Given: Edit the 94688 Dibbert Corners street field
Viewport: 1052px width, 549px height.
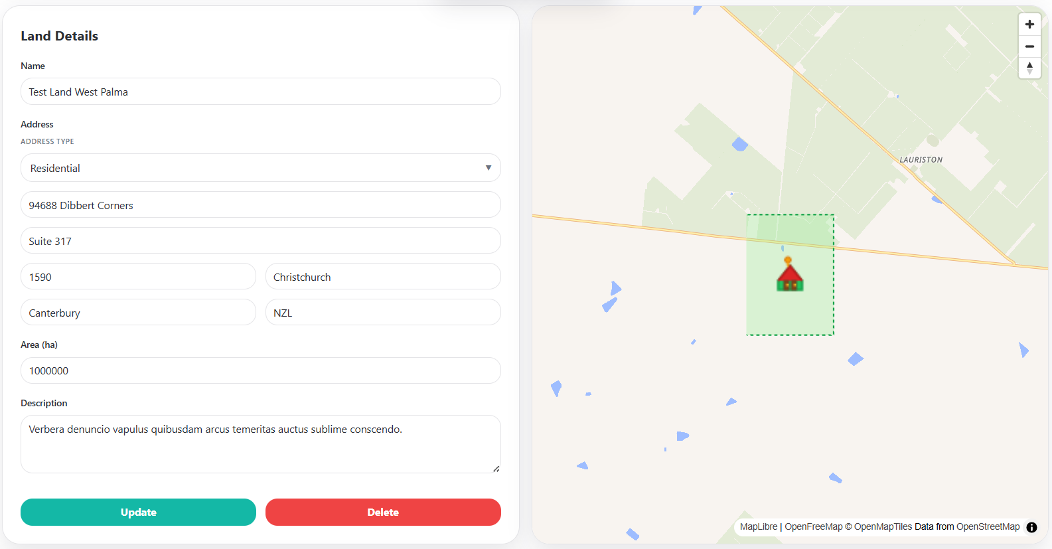Looking at the screenshot, I should pos(261,205).
